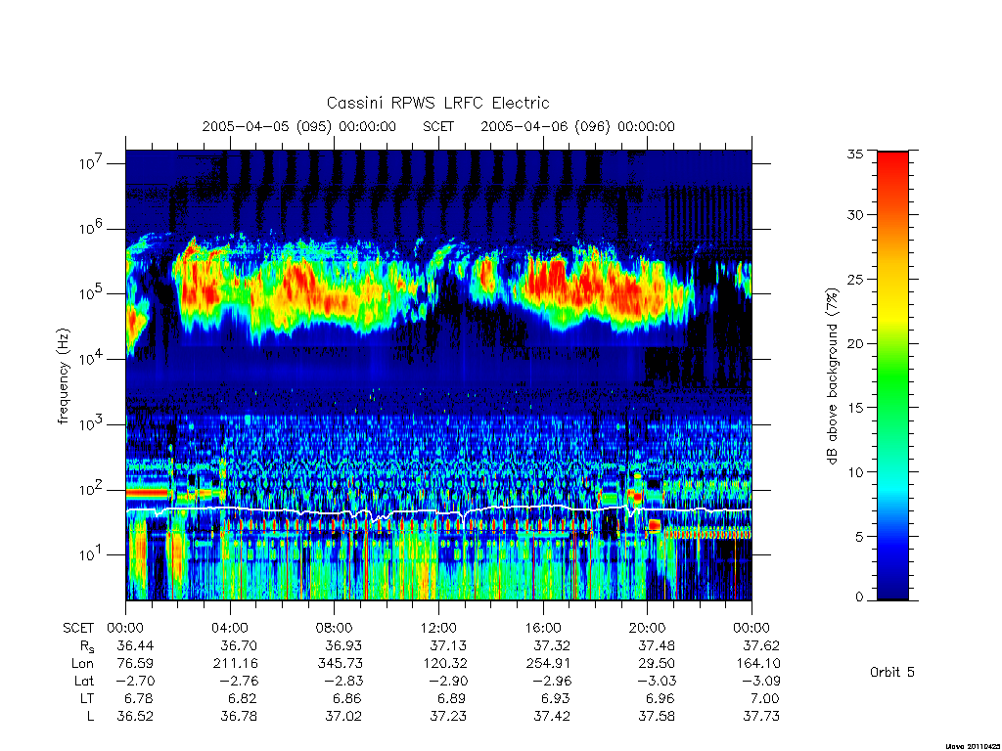Click the 'SCET' row label below the plot
1002x751 pixels.
78,628
